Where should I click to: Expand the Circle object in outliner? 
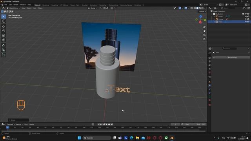[214, 16]
